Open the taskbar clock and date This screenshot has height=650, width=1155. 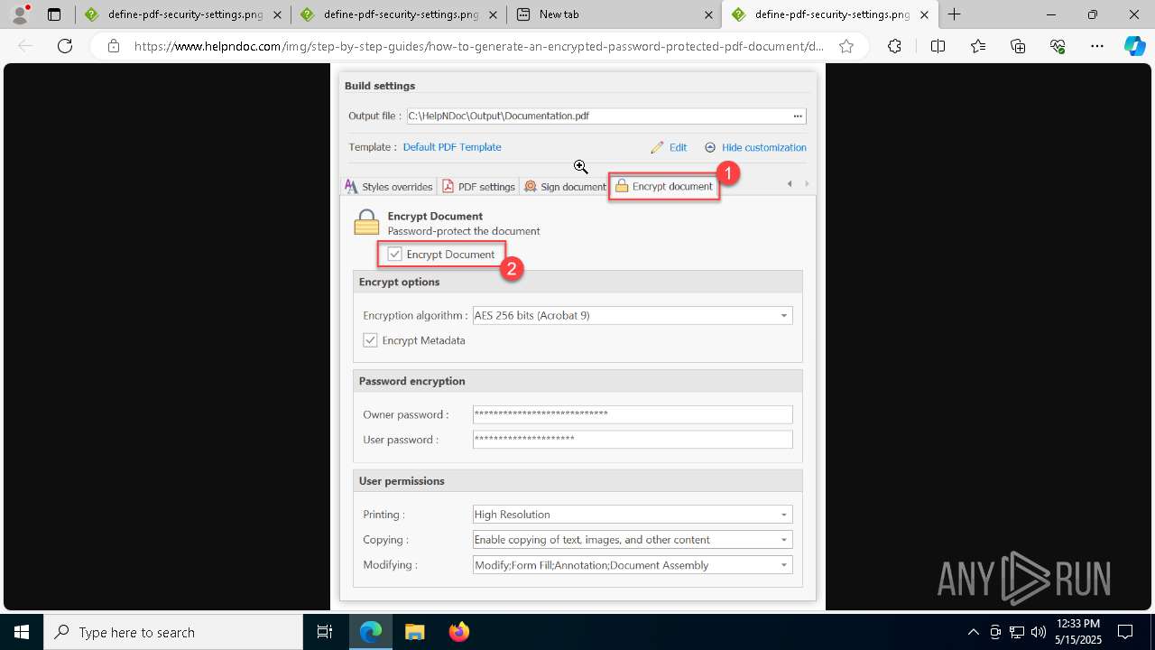pyautogui.click(x=1078, y=632)
